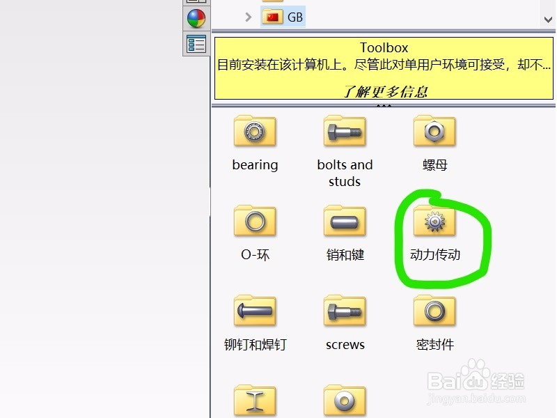557x418 pixels.
Task: Open the O-环 folder
Action: (x=255, y=221)
